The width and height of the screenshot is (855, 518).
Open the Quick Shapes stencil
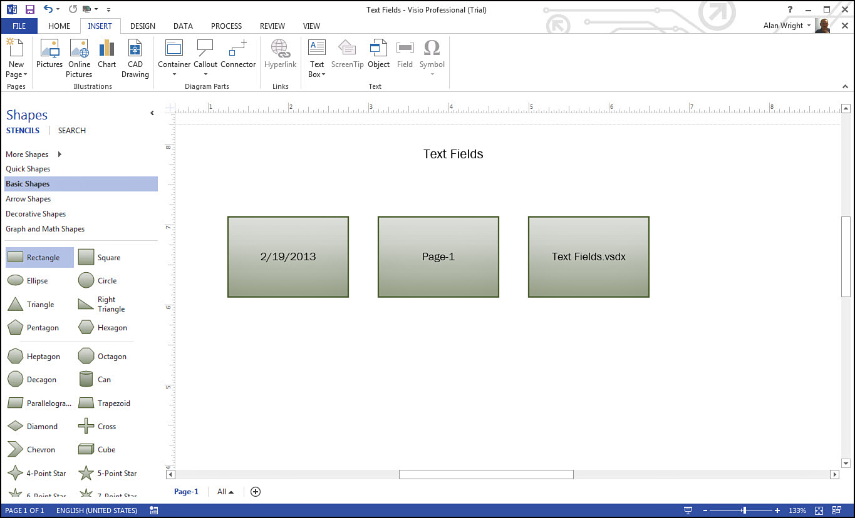click(x=81, y=168)
